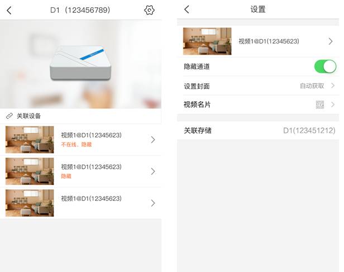The image size is (344, 272).
Task: Click the chevron on the second channel row
Action: tap(153, 171)
